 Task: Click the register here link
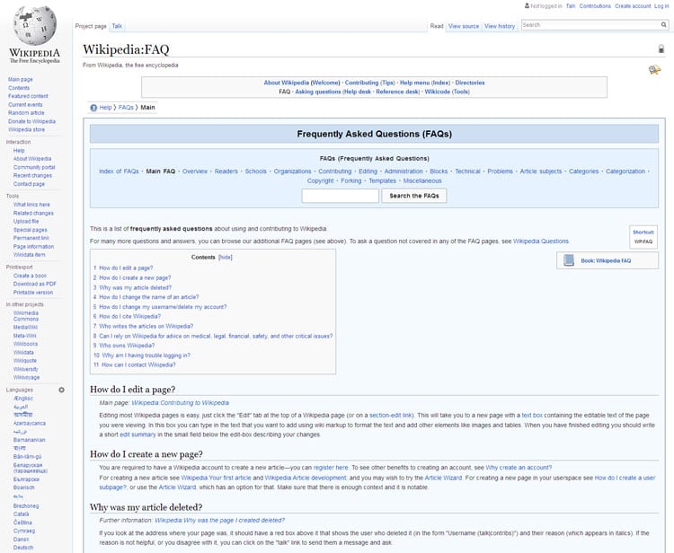pyautogui.click(x=331, y=468)
